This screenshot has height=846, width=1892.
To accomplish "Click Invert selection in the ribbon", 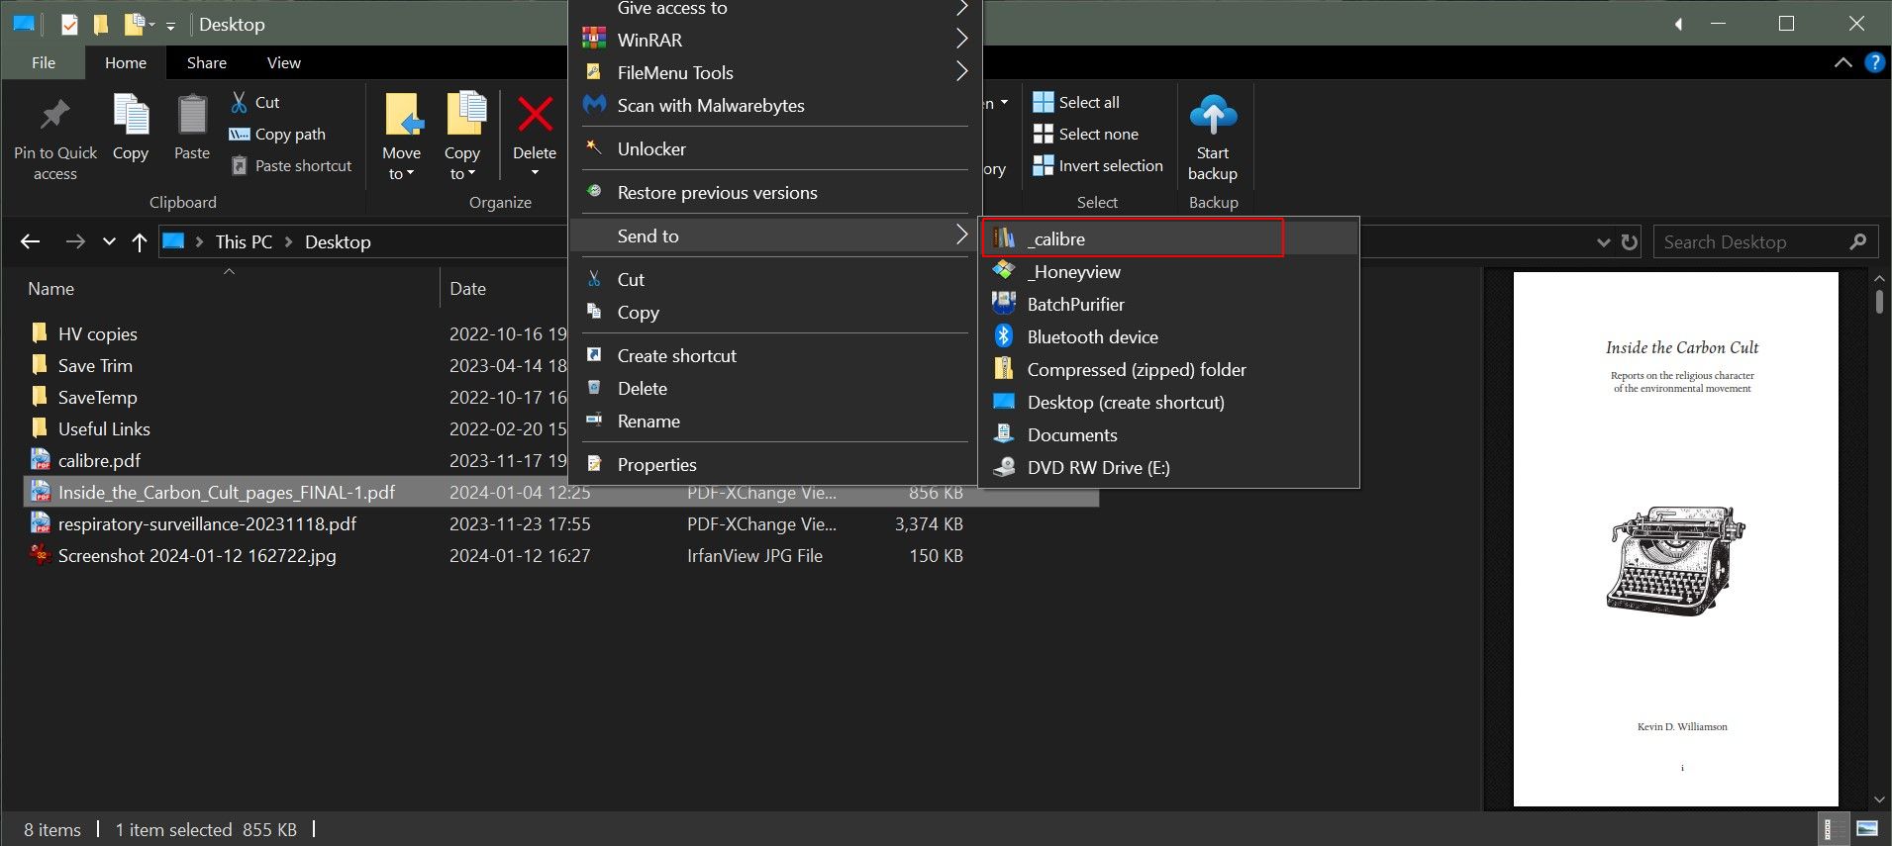I will coord(1098,165).
